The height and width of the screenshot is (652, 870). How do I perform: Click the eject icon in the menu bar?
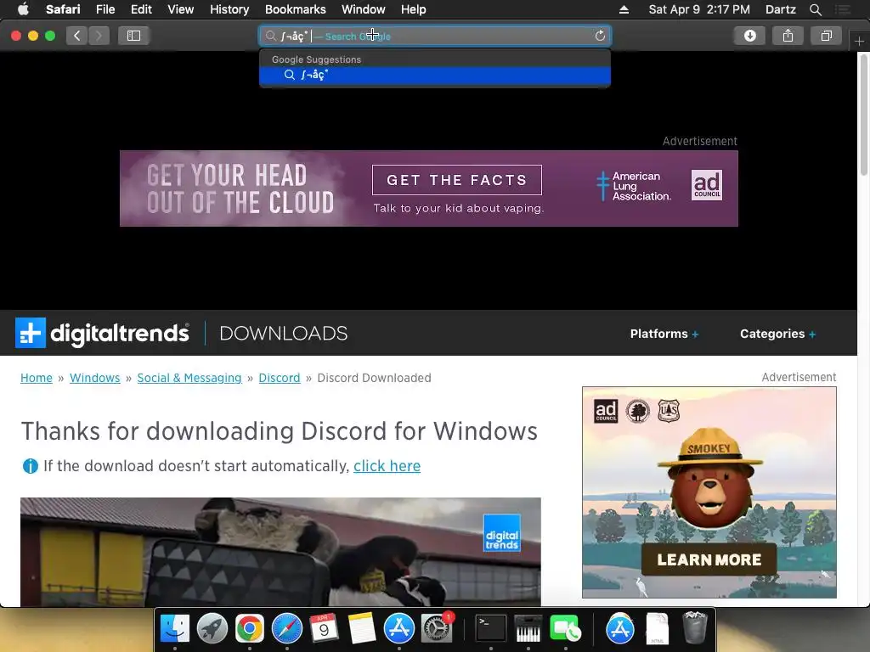click(x=624, y=9)
